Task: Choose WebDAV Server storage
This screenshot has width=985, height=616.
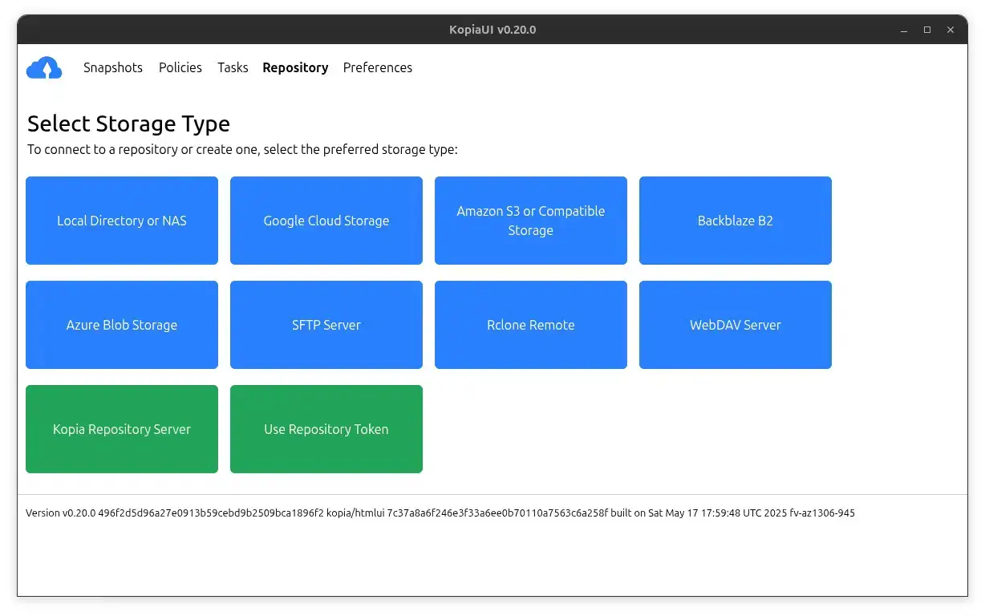Action: pos(735,325)
